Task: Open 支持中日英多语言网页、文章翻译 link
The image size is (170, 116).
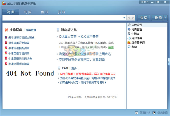Action: (82, 60)
